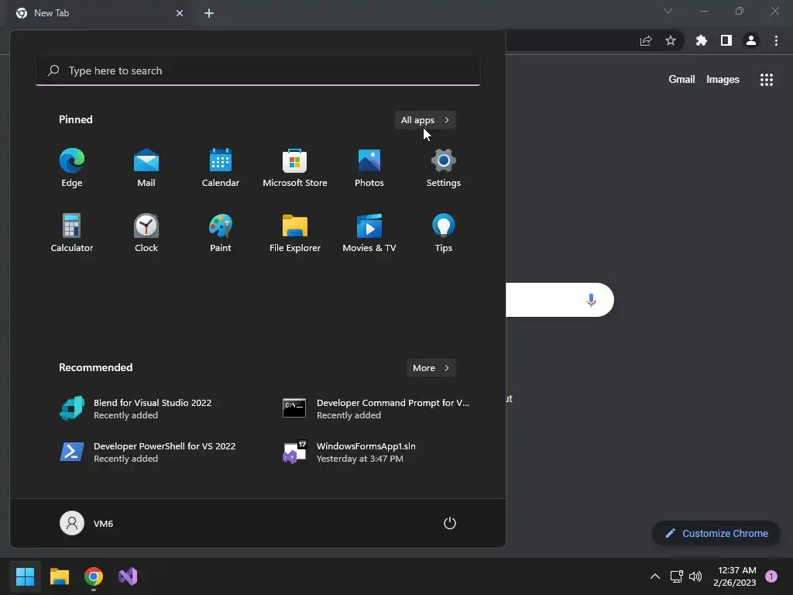Screen dimensions: 793x595
Task: Open the VM6 user account menu
Action: pos(87,523)
